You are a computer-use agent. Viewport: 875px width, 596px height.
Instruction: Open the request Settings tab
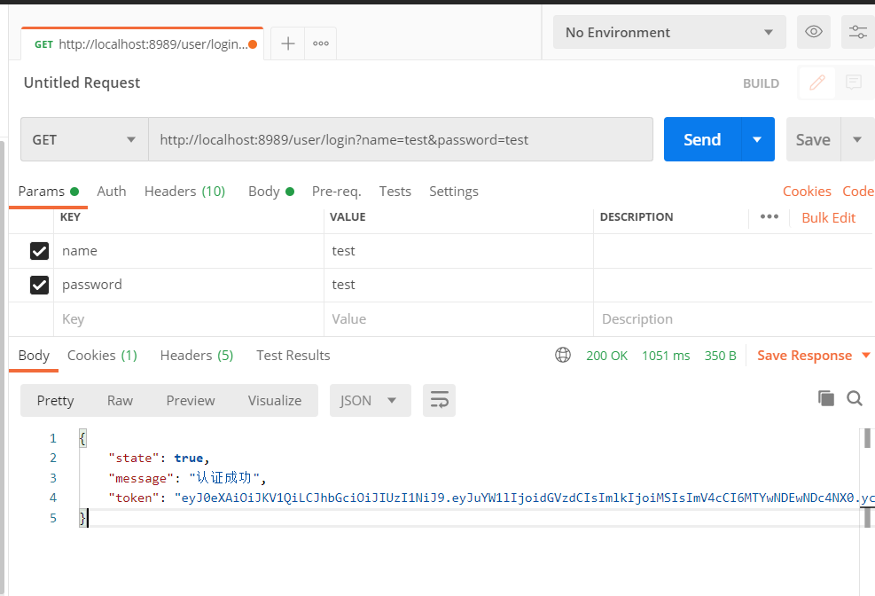tap(454, 192)
